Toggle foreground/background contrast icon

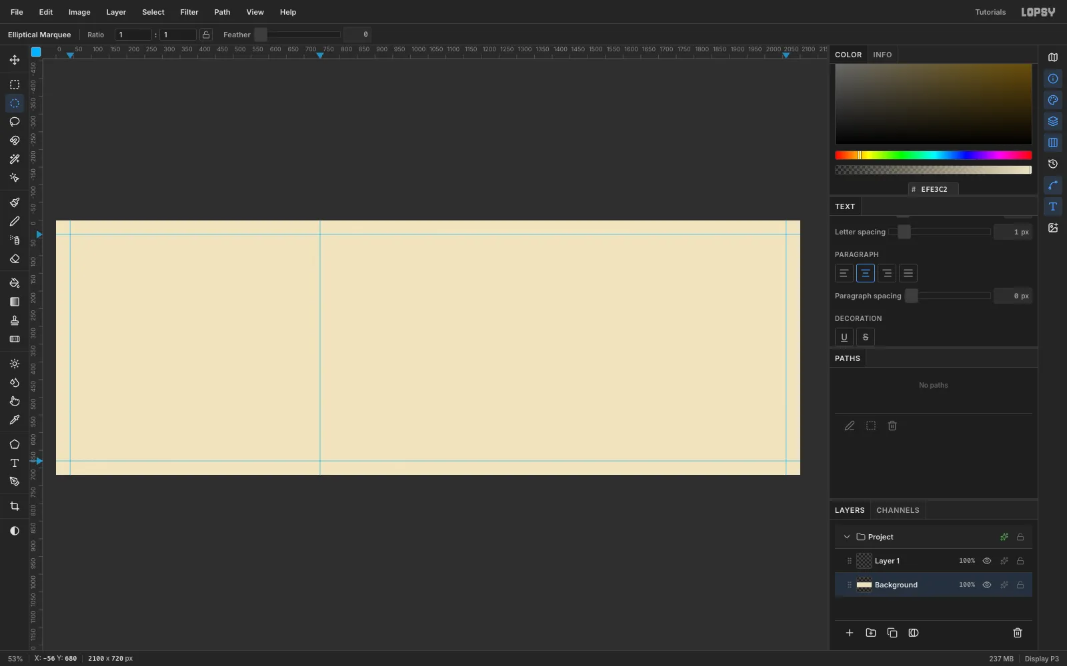14,531
